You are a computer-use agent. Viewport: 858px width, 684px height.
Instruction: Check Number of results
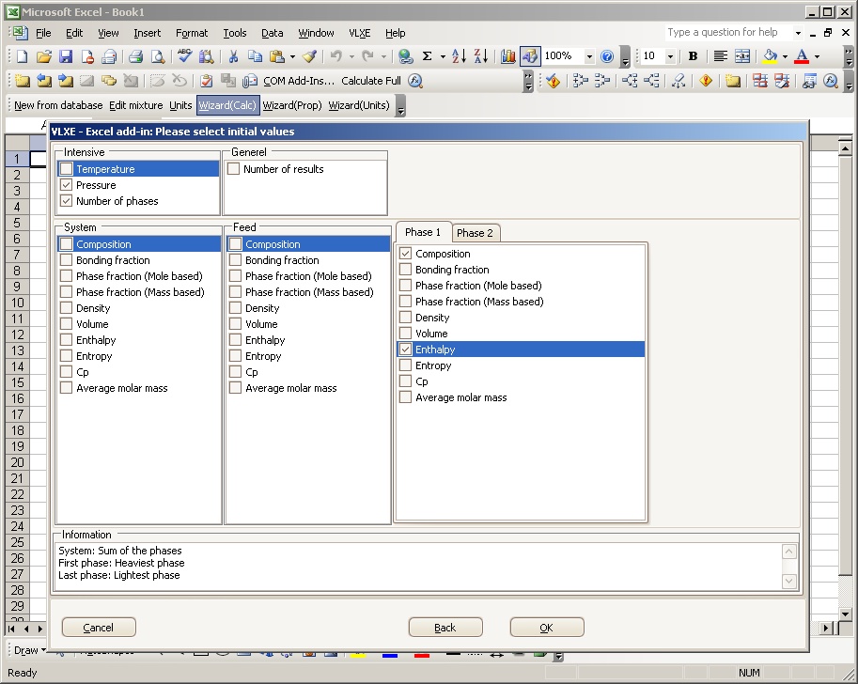tap(234, 168)
